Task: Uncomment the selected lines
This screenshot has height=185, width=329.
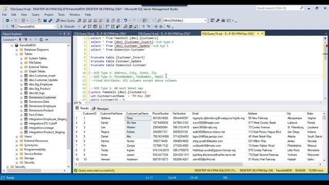Action: click(149, 27)
